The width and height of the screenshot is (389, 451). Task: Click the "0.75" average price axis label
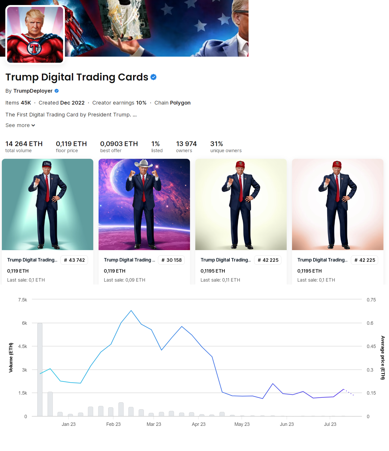click(371, 300)
